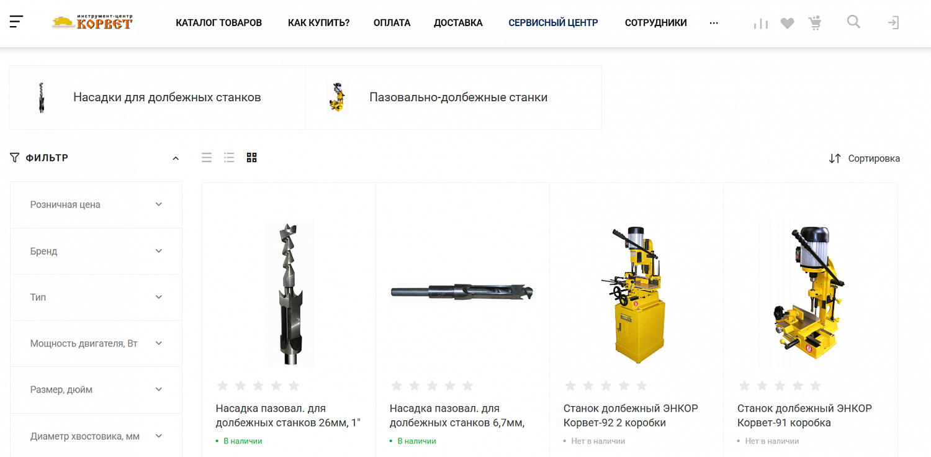Click the login arrow icon
Image resolution: width=931 pixels, height=457 pixels.
(x=893, y=23)
